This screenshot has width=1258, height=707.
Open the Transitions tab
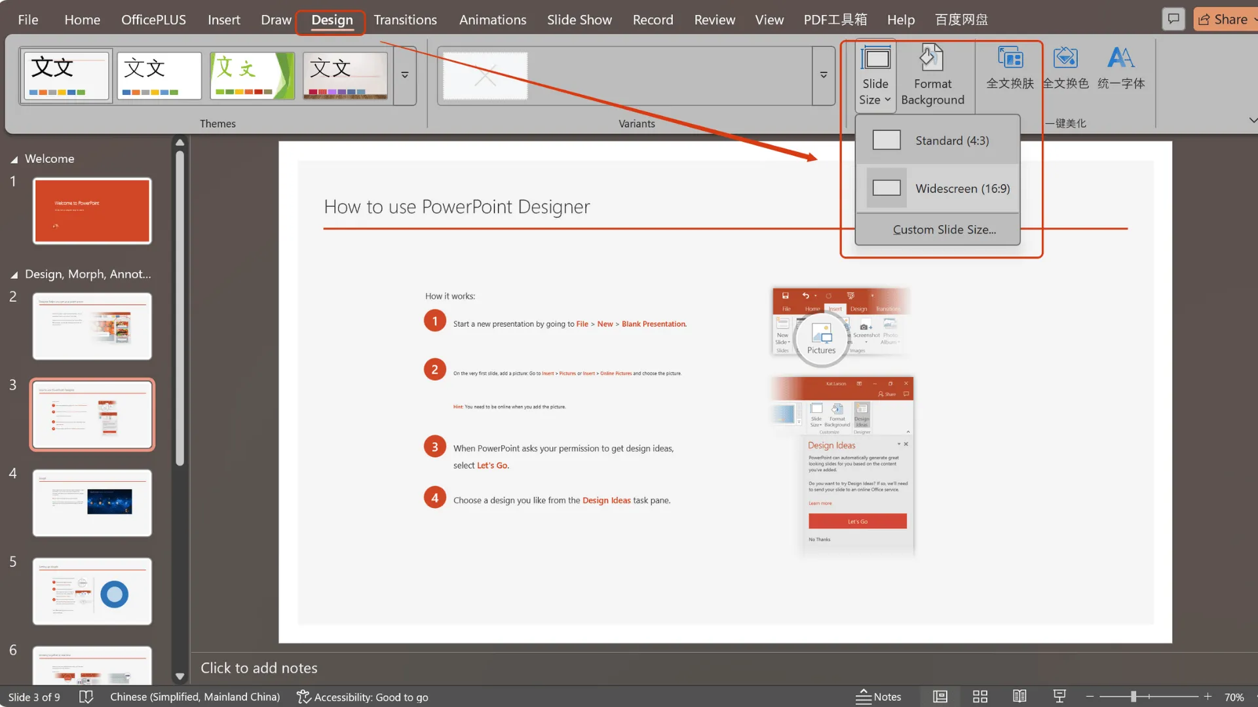(x=405, y=20)
